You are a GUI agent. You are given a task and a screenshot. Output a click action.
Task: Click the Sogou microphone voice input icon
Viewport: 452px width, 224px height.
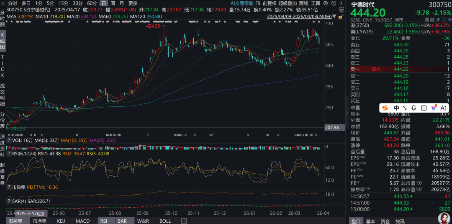[414, 108]
